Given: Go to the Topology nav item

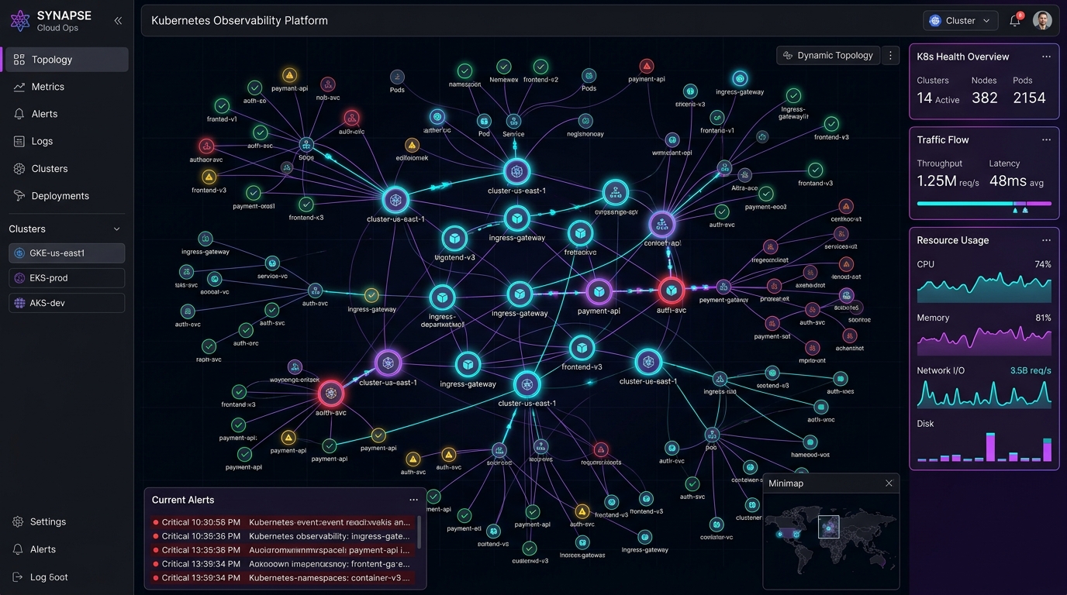Looking at the screenshot, I should [x=66, y=60].
